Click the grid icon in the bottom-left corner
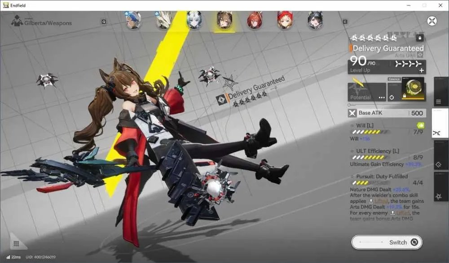Image resolution: width=449 pixels, height=263 pixels. (x=16, y=243)
